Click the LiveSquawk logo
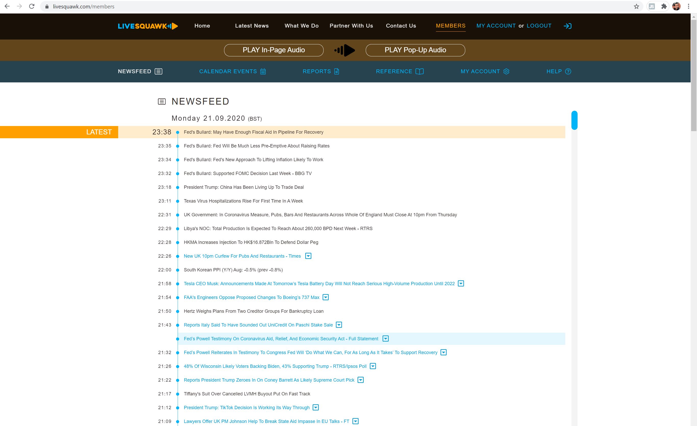This screenshot has width=697, height=426. coord(148,26)
